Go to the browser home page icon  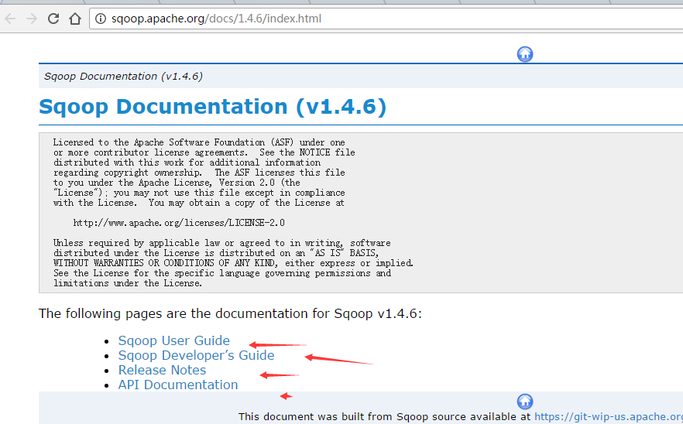[x=75, y=19]
